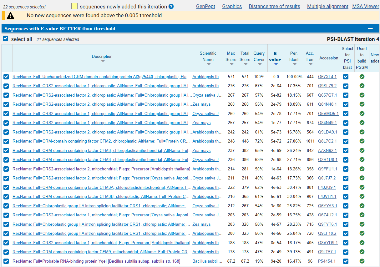Click green PSSM check icon for Q9FFU1.1

[362, 169]
